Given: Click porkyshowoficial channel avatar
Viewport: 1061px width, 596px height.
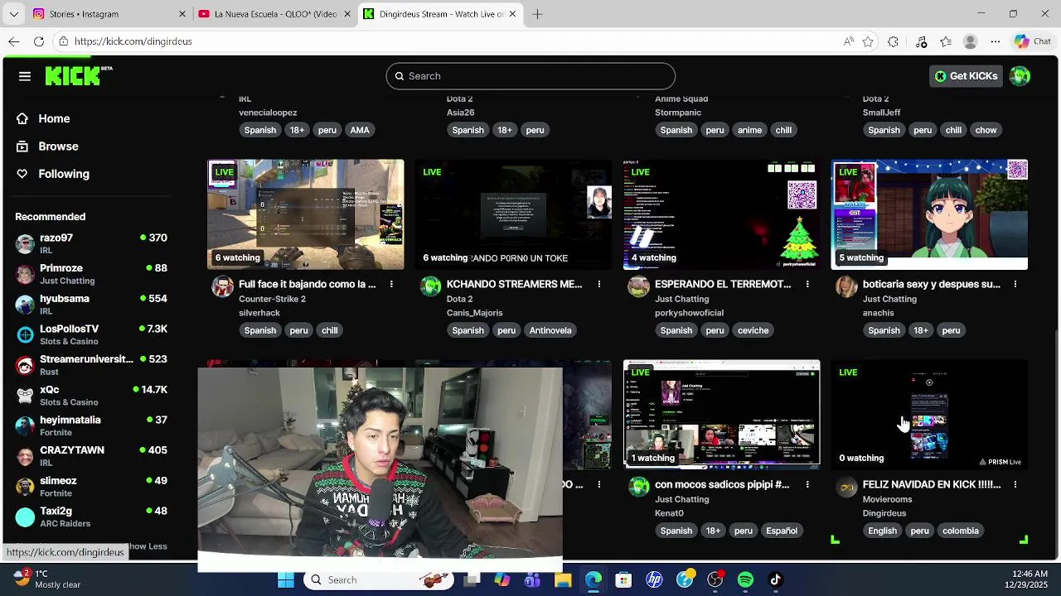Looking at the screenshot, I should (638, 286).
